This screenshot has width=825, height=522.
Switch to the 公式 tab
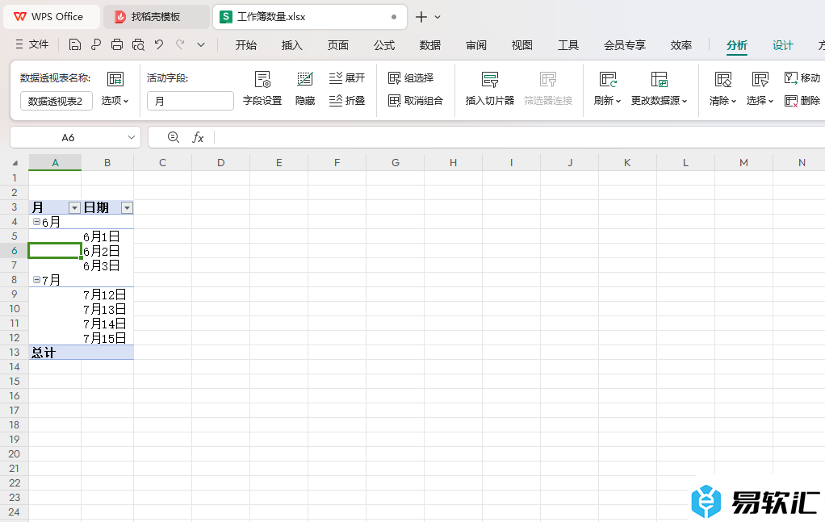384,45
